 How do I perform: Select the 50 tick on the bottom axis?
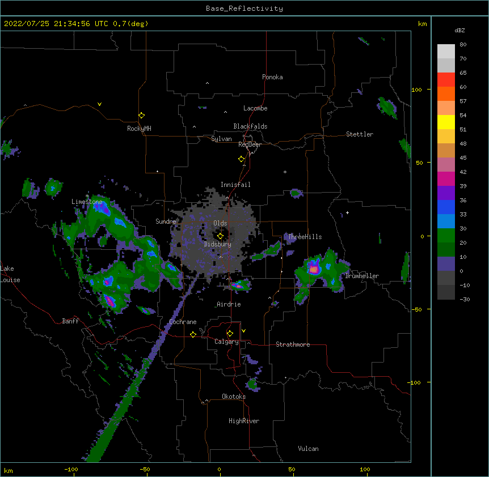click(x=292, y=469)
